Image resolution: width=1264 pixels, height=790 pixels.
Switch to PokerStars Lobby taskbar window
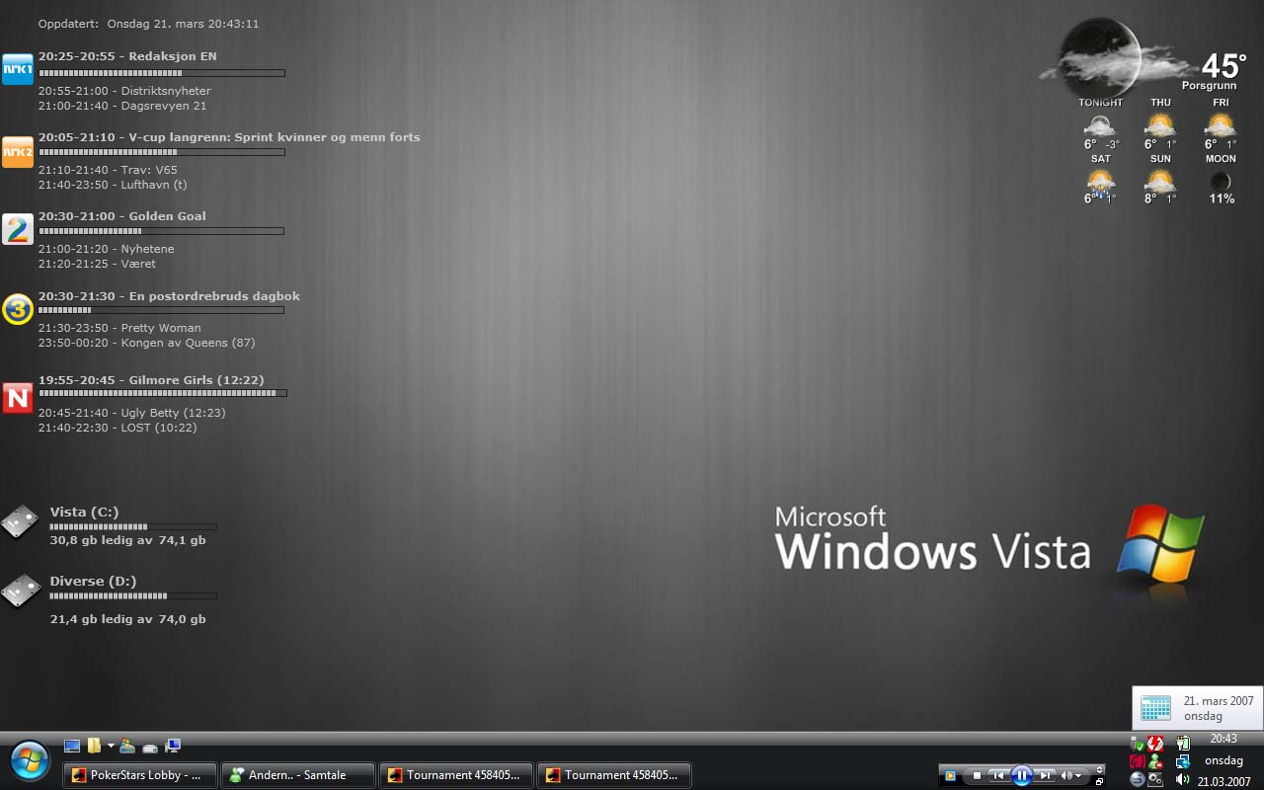tap(139, 775)
